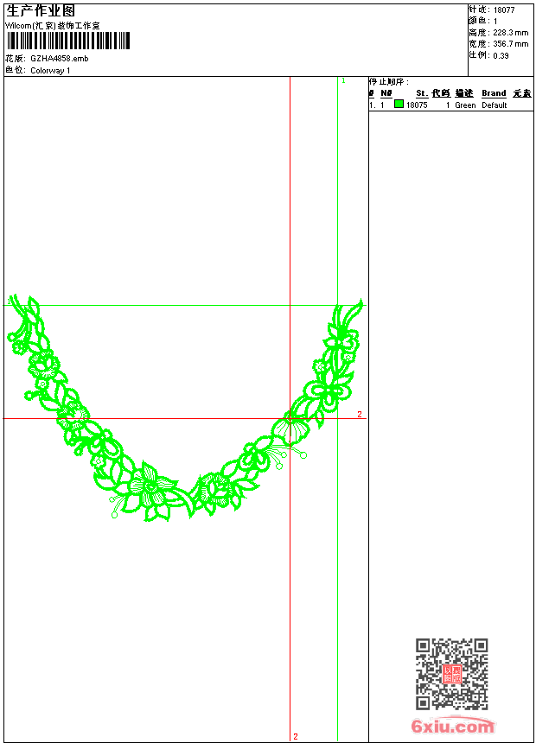Click the height value 228.3 mm
Viewport: 536px width, 743px height.
[x=510, y=33]
